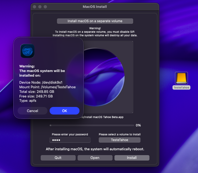Click the MacOS Install window title

(x=95, y=7)
